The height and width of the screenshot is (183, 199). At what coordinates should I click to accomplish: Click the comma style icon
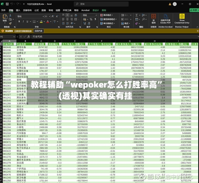95,19
